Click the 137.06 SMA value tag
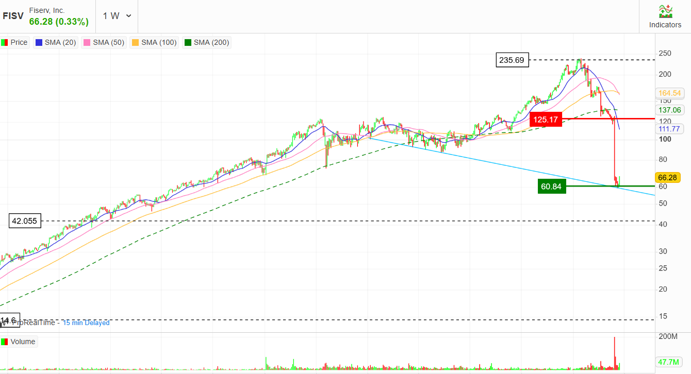Screen dimensions: 691x374 point(669,110)
